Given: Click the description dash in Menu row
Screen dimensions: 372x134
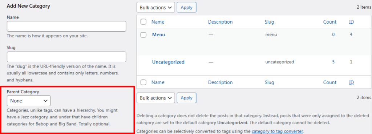Looking at the screenshot, I should (211, 35).
